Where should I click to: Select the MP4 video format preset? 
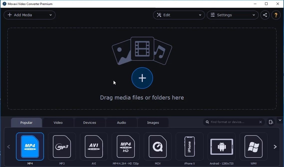(30, 146)
